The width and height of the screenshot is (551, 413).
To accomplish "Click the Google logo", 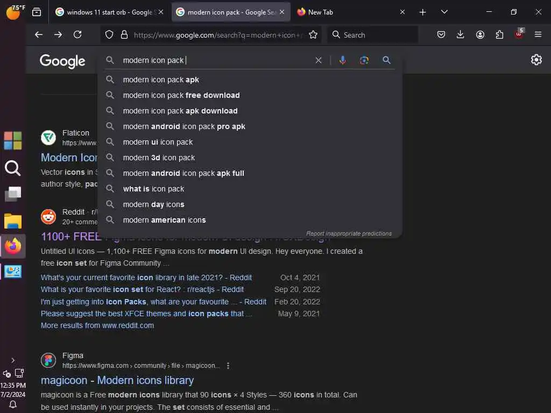I will [62, 61].
